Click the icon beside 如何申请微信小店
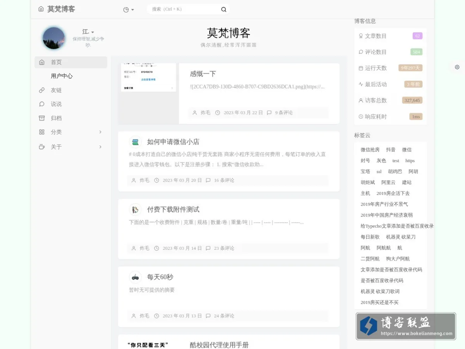Viewport: 465px width, 349px height. [x=135, y=142]
